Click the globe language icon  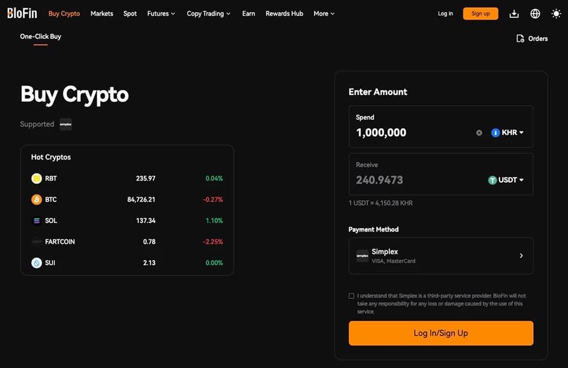[535, 13]
